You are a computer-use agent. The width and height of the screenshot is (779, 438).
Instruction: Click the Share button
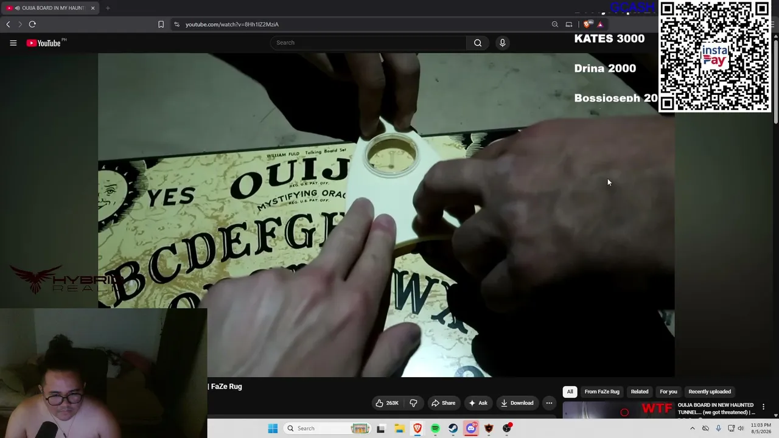point(443,403)
